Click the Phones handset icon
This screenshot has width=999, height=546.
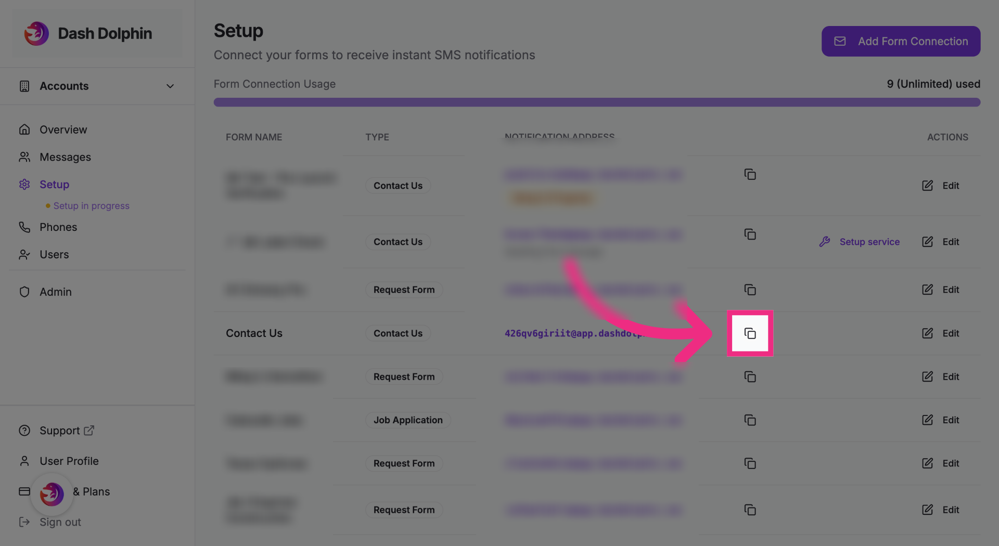point(24,227)
